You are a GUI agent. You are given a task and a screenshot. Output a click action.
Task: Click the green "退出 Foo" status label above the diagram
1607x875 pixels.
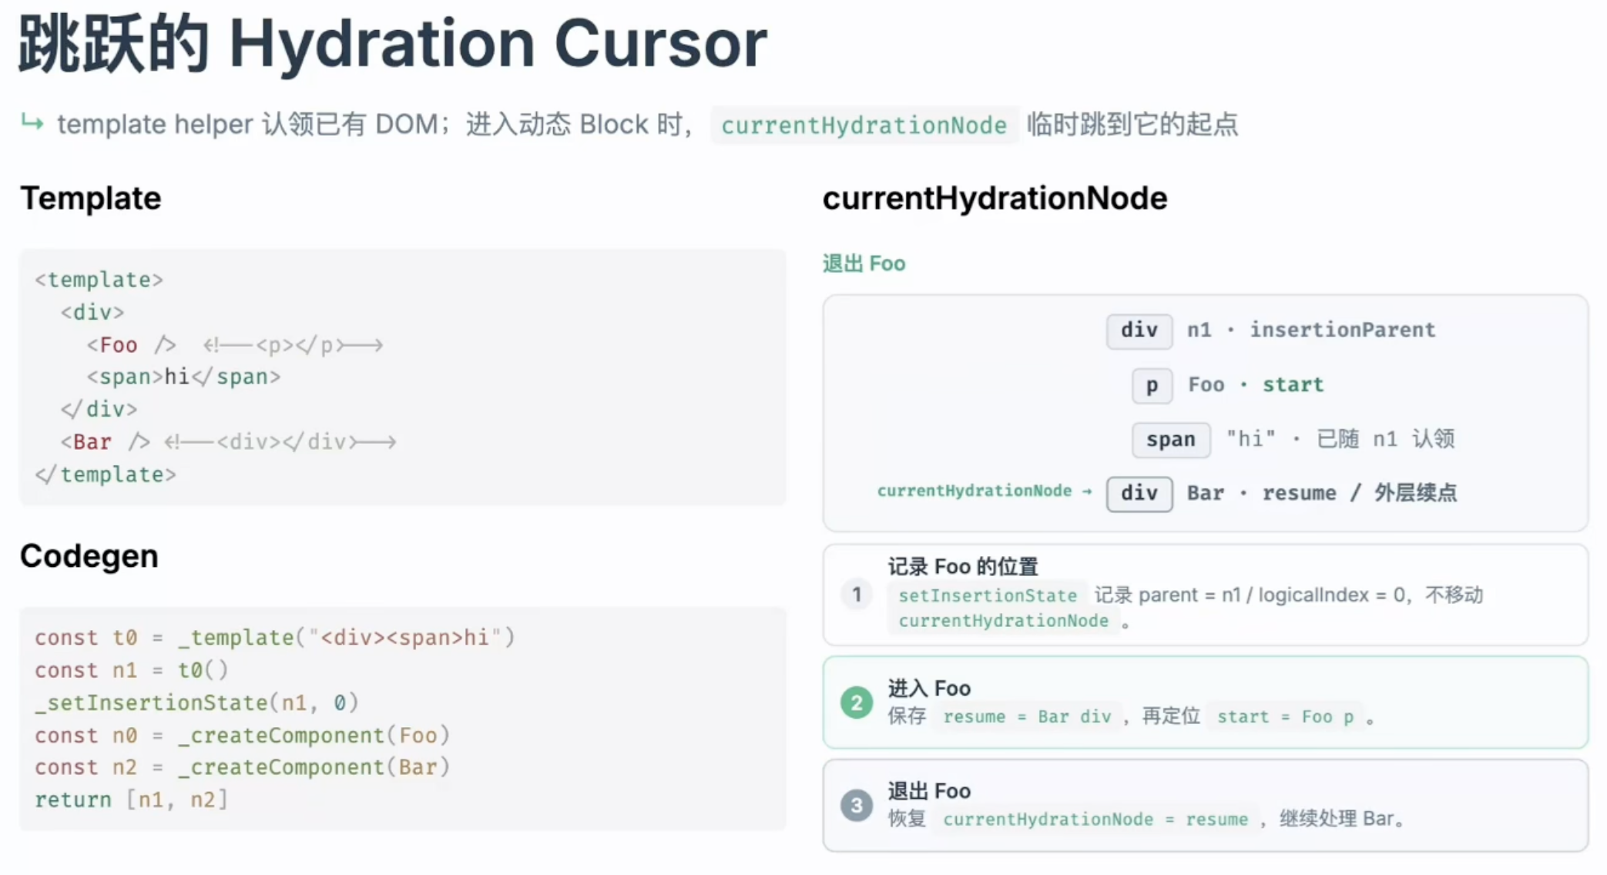coord(864,263)
